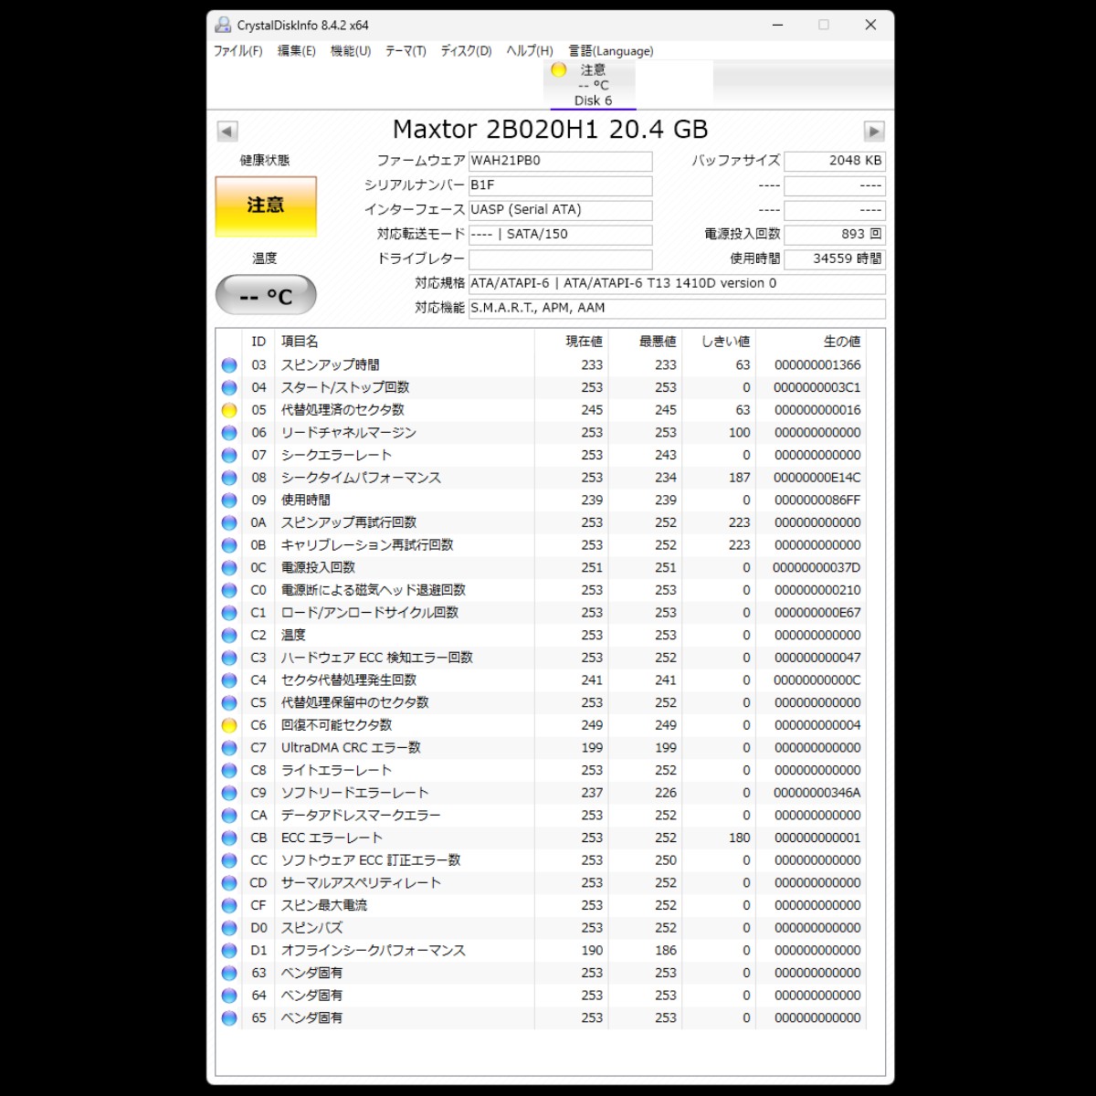Click the blue status dot for attribute C4
This screenshot has height=1096, width=1096.
coord(229,680)
